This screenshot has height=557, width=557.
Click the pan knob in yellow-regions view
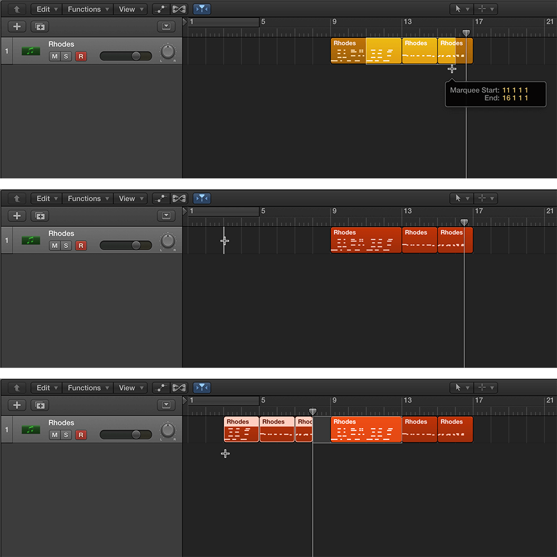click(168, 52)
